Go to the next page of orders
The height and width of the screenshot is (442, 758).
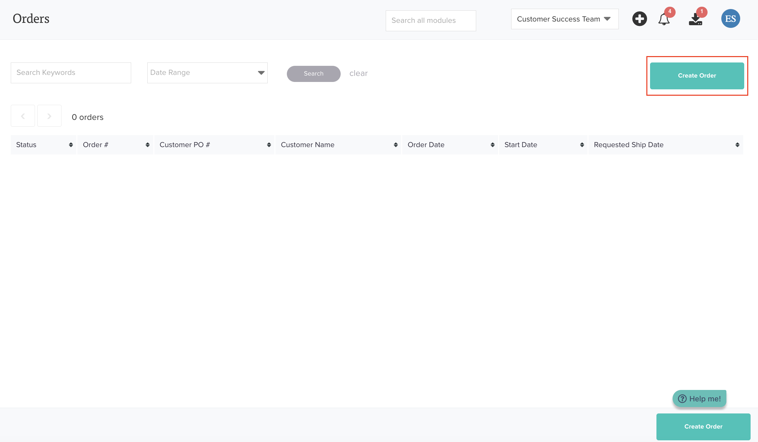coord(49,116)
